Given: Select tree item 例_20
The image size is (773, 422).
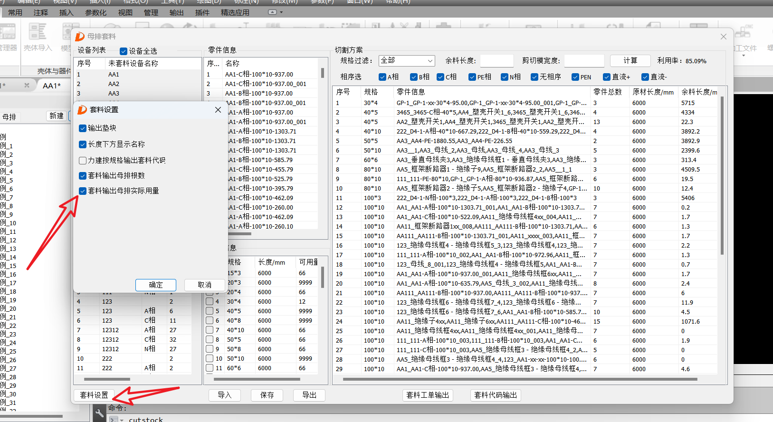Looking at the screenshot, I should tap(8, 308).
